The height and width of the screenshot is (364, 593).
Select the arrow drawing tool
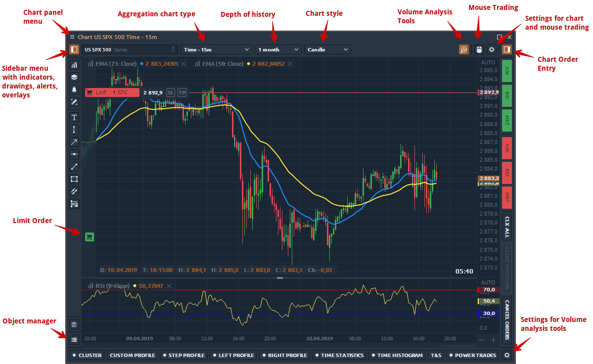74,142
